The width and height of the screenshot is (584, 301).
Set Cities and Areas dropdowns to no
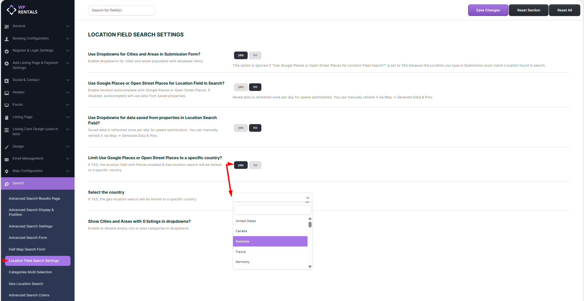[255, 55]
